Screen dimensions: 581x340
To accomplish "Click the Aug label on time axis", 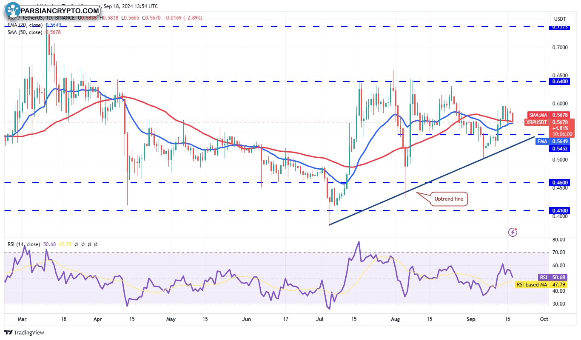I will tap(396, 319).
